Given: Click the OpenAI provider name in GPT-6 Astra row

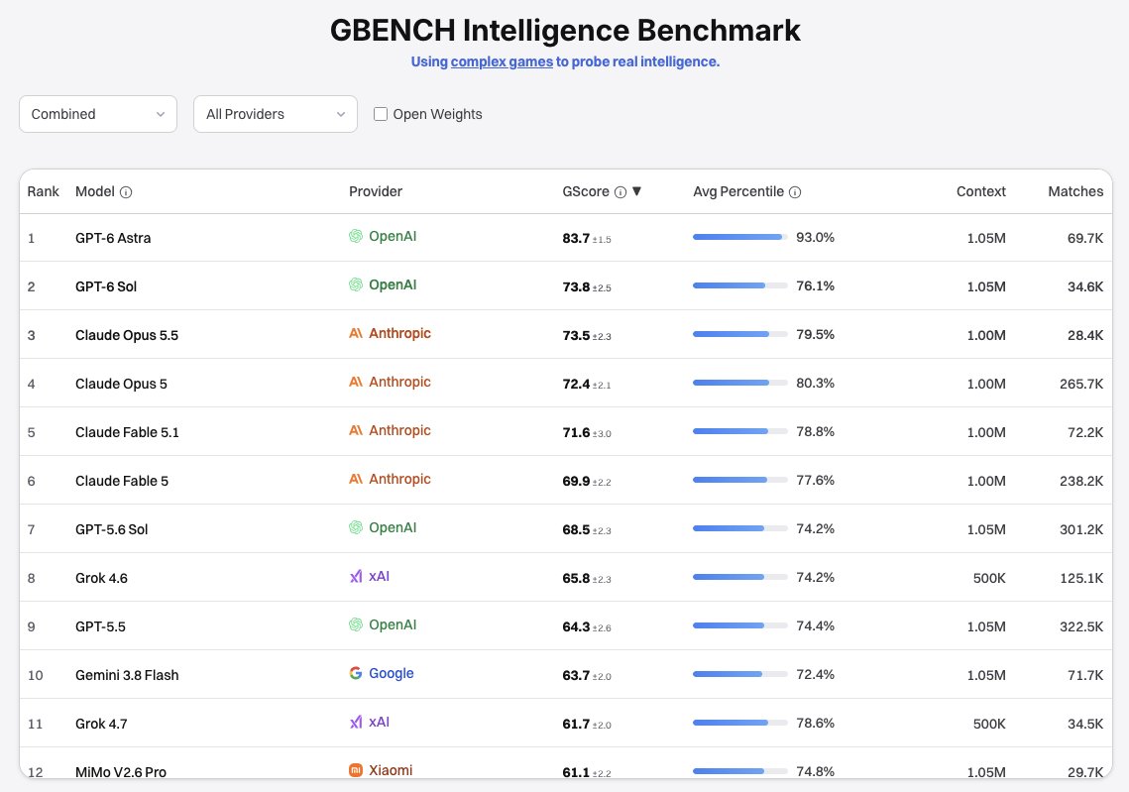Looking at the screenshot, I should coord(393,236).
